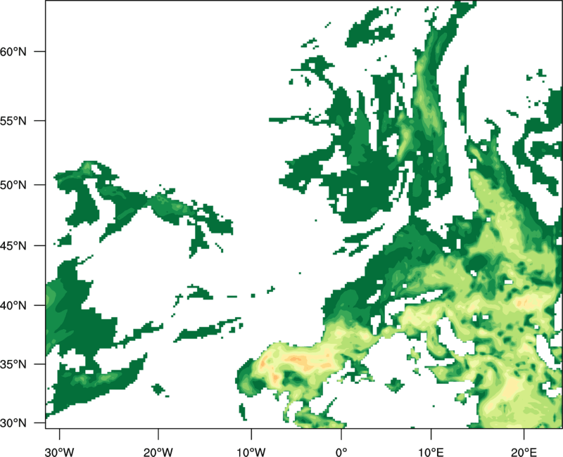
Task: Click the 60°N latitude label
Action: pyautogui.click(x=13, y=51)
